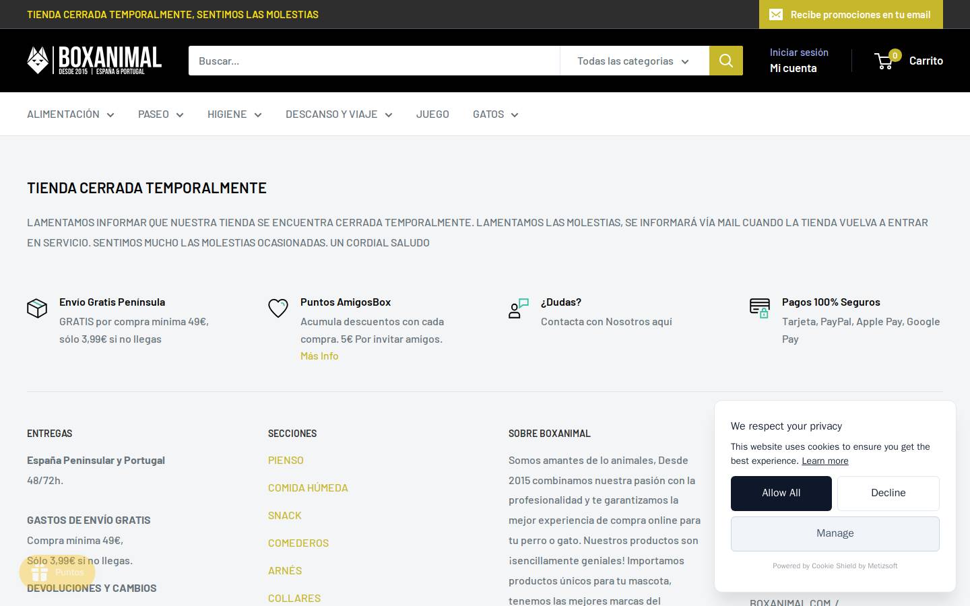Click Decline in the cookie banner
970x606 pixels.
pyautogui.click(x=888, y=493)
